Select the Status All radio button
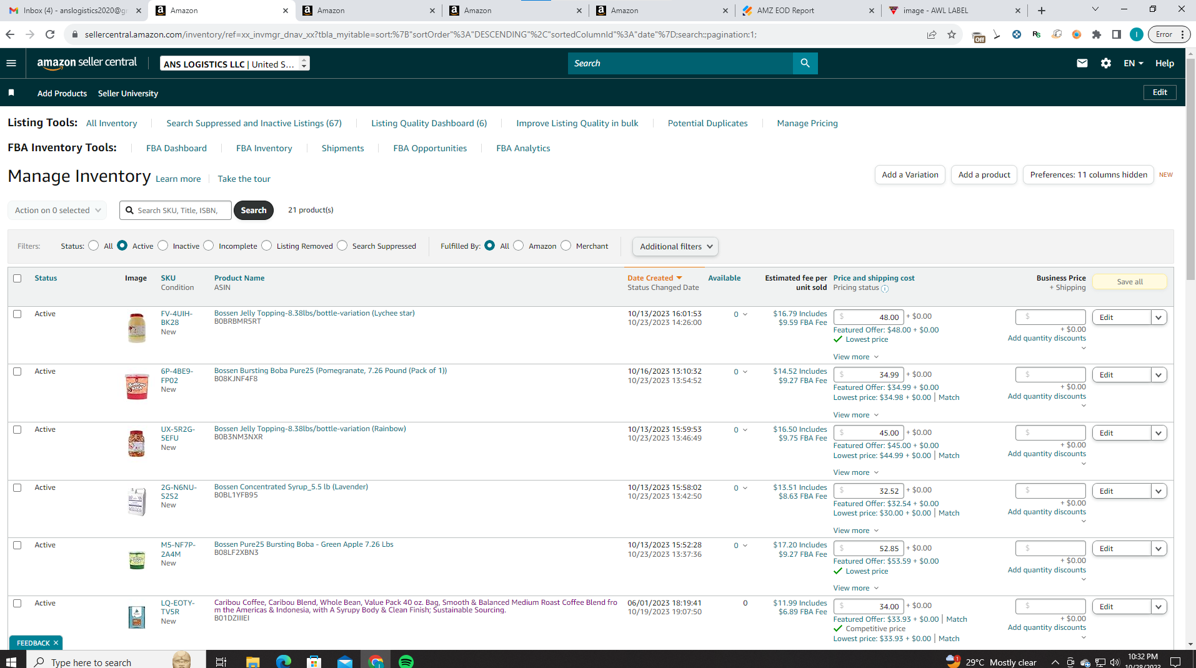The image size is (1196, 668). 94,246
